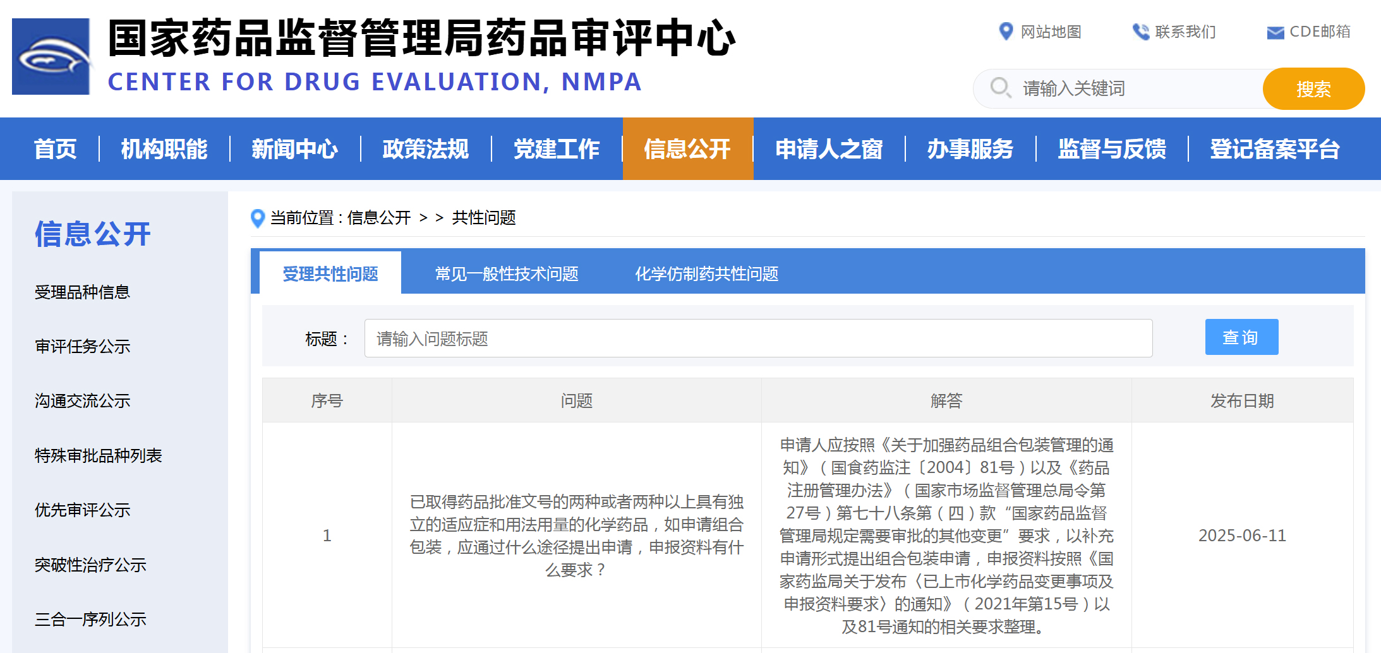The height and width of the screenshot is (653, 1381).
Task: Open 网站地图 link
Action: [x=1051, y=32]
